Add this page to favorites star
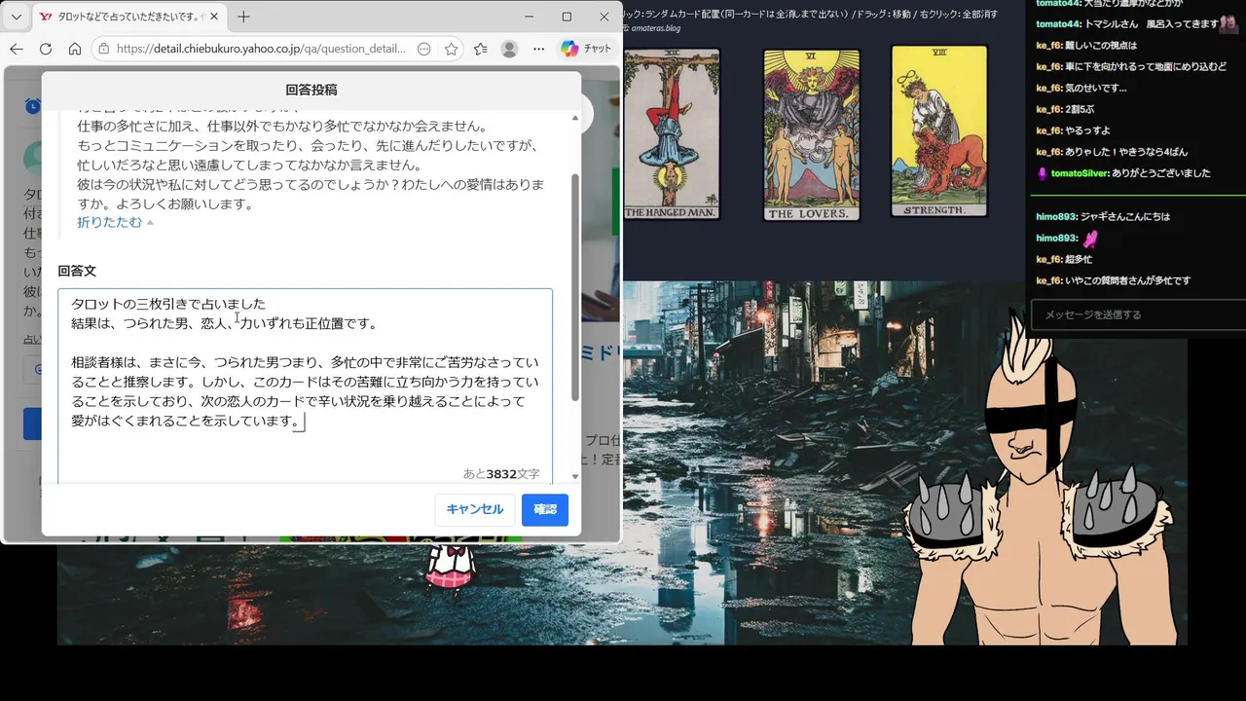This screenshot has width=1246, height=701. tap(451, 49)
